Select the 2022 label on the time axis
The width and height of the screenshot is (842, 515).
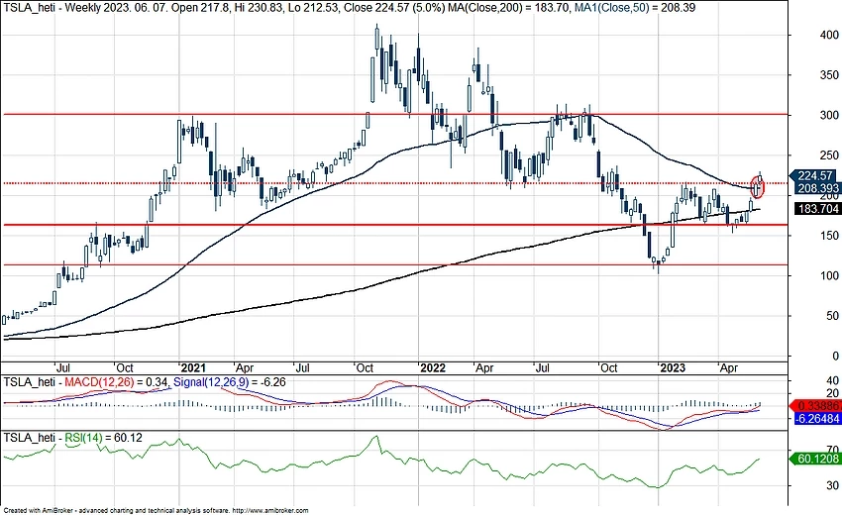tap(433, 367)
